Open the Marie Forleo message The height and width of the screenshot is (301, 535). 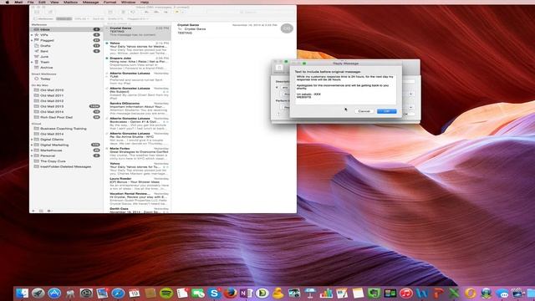click(x=137, y=154)
